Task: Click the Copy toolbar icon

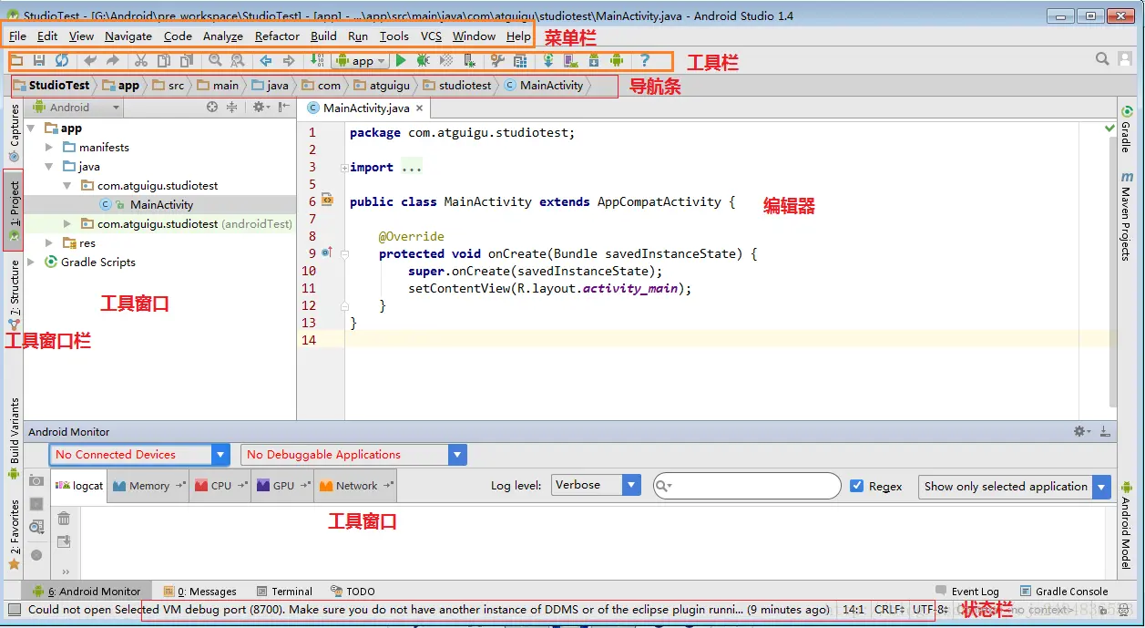Action: pos(163,61)
